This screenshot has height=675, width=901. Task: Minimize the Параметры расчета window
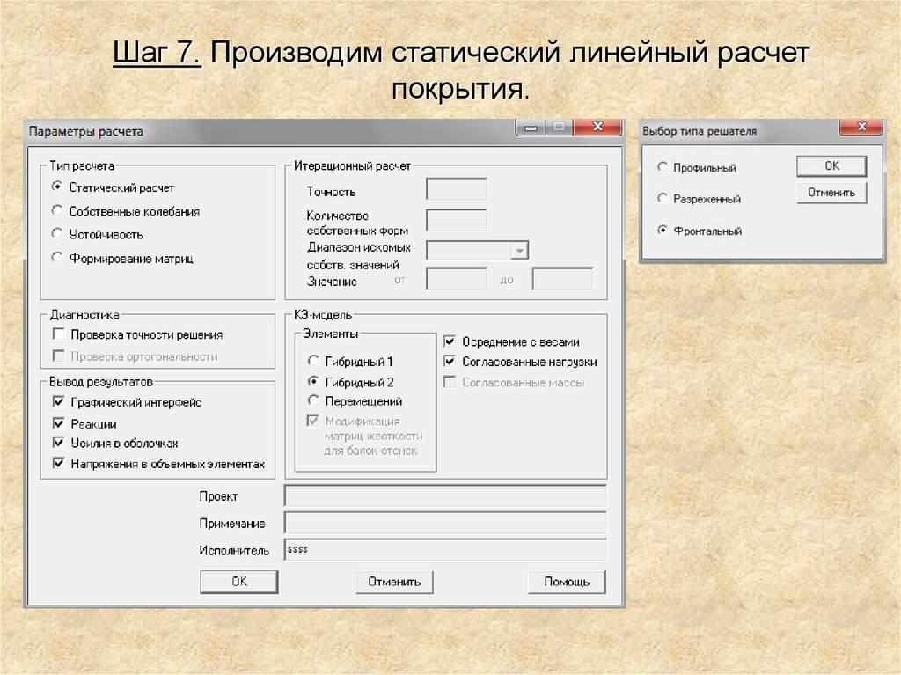pyautogui.click(x=531, y=127)
